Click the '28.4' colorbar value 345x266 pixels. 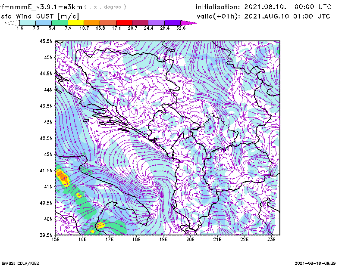pos(165,28)
